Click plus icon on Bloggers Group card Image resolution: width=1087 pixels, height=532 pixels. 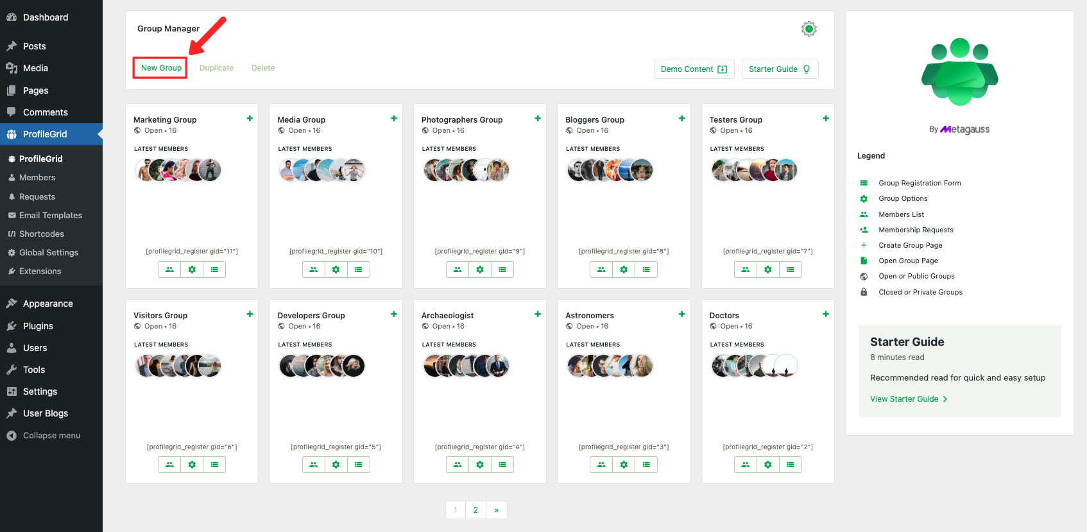[x=681, y=119]
